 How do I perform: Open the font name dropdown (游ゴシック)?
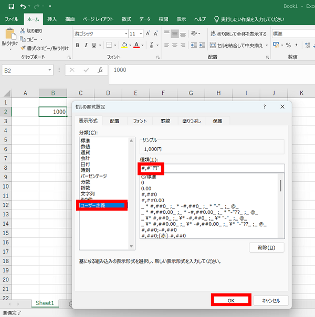tap(126, 34)
